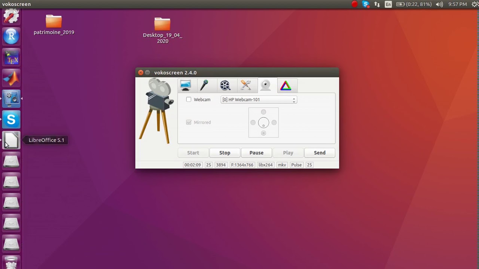Close the vokoscreen window

tap(141, 72)
